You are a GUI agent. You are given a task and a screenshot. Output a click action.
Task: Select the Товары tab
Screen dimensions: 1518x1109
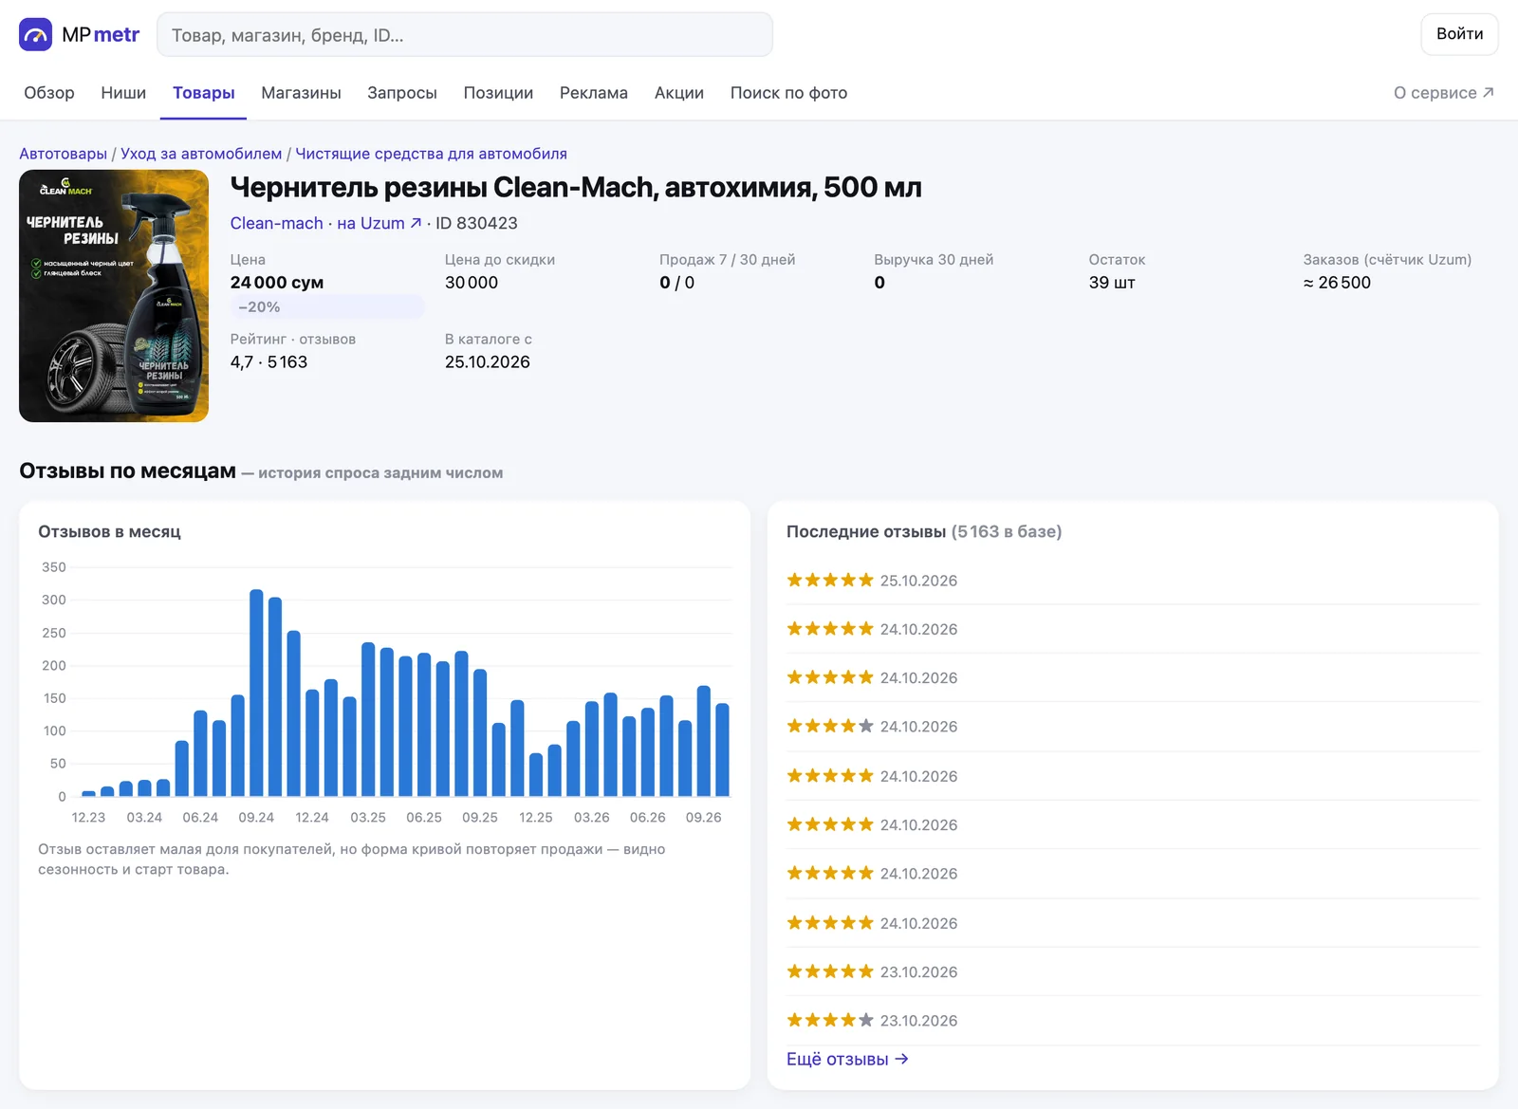(x=203, y=93)
